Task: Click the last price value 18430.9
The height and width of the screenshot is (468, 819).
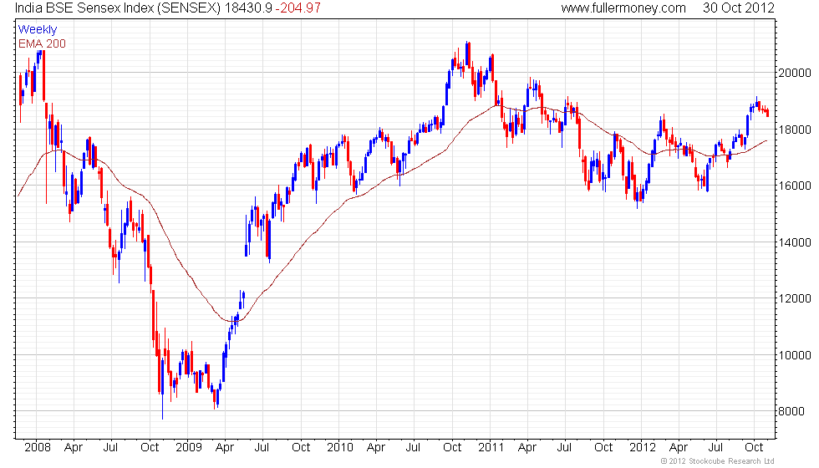Action: [248, 8]
